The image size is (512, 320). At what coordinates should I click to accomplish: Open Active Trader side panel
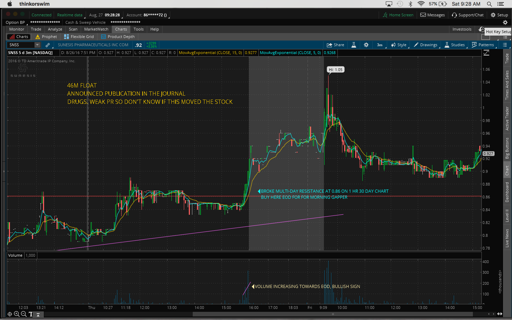click(507, 118)
